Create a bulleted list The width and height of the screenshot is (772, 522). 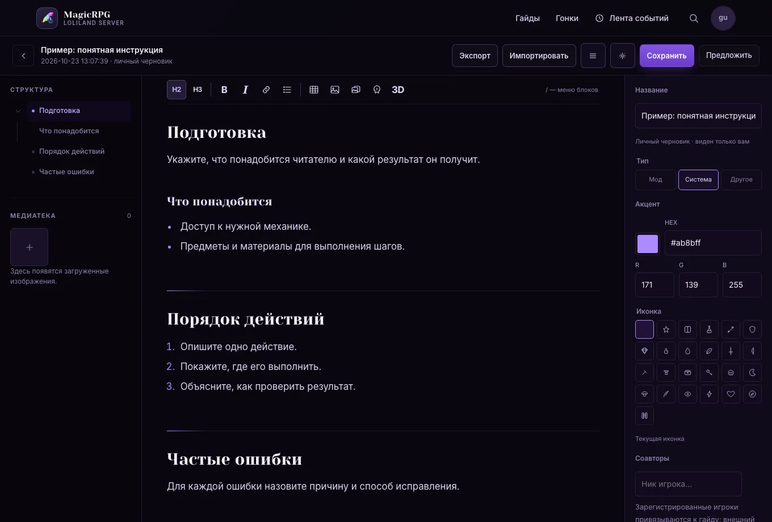click(287, 90)
